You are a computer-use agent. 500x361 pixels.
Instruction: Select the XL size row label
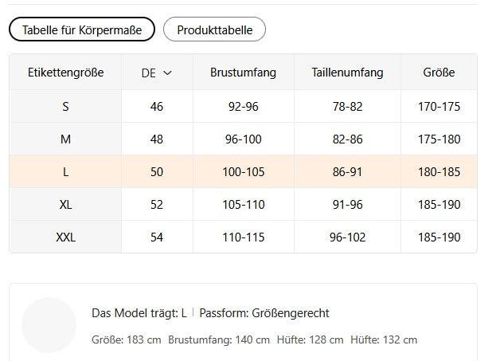pos(65,204)
